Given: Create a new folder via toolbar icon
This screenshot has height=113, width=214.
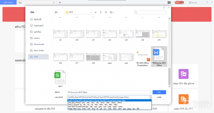Looking at the screenshot, I should pos(106,12).
